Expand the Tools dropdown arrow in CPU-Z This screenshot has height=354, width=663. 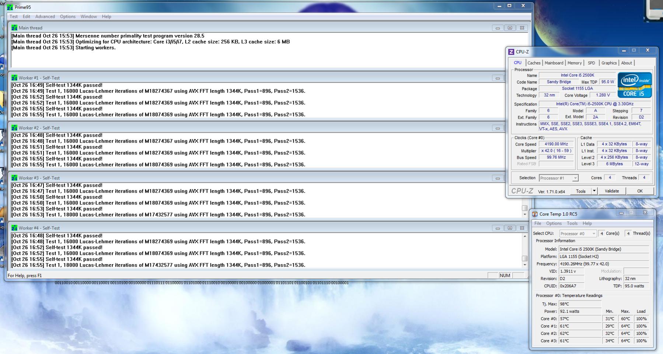(x=594, y=191)
